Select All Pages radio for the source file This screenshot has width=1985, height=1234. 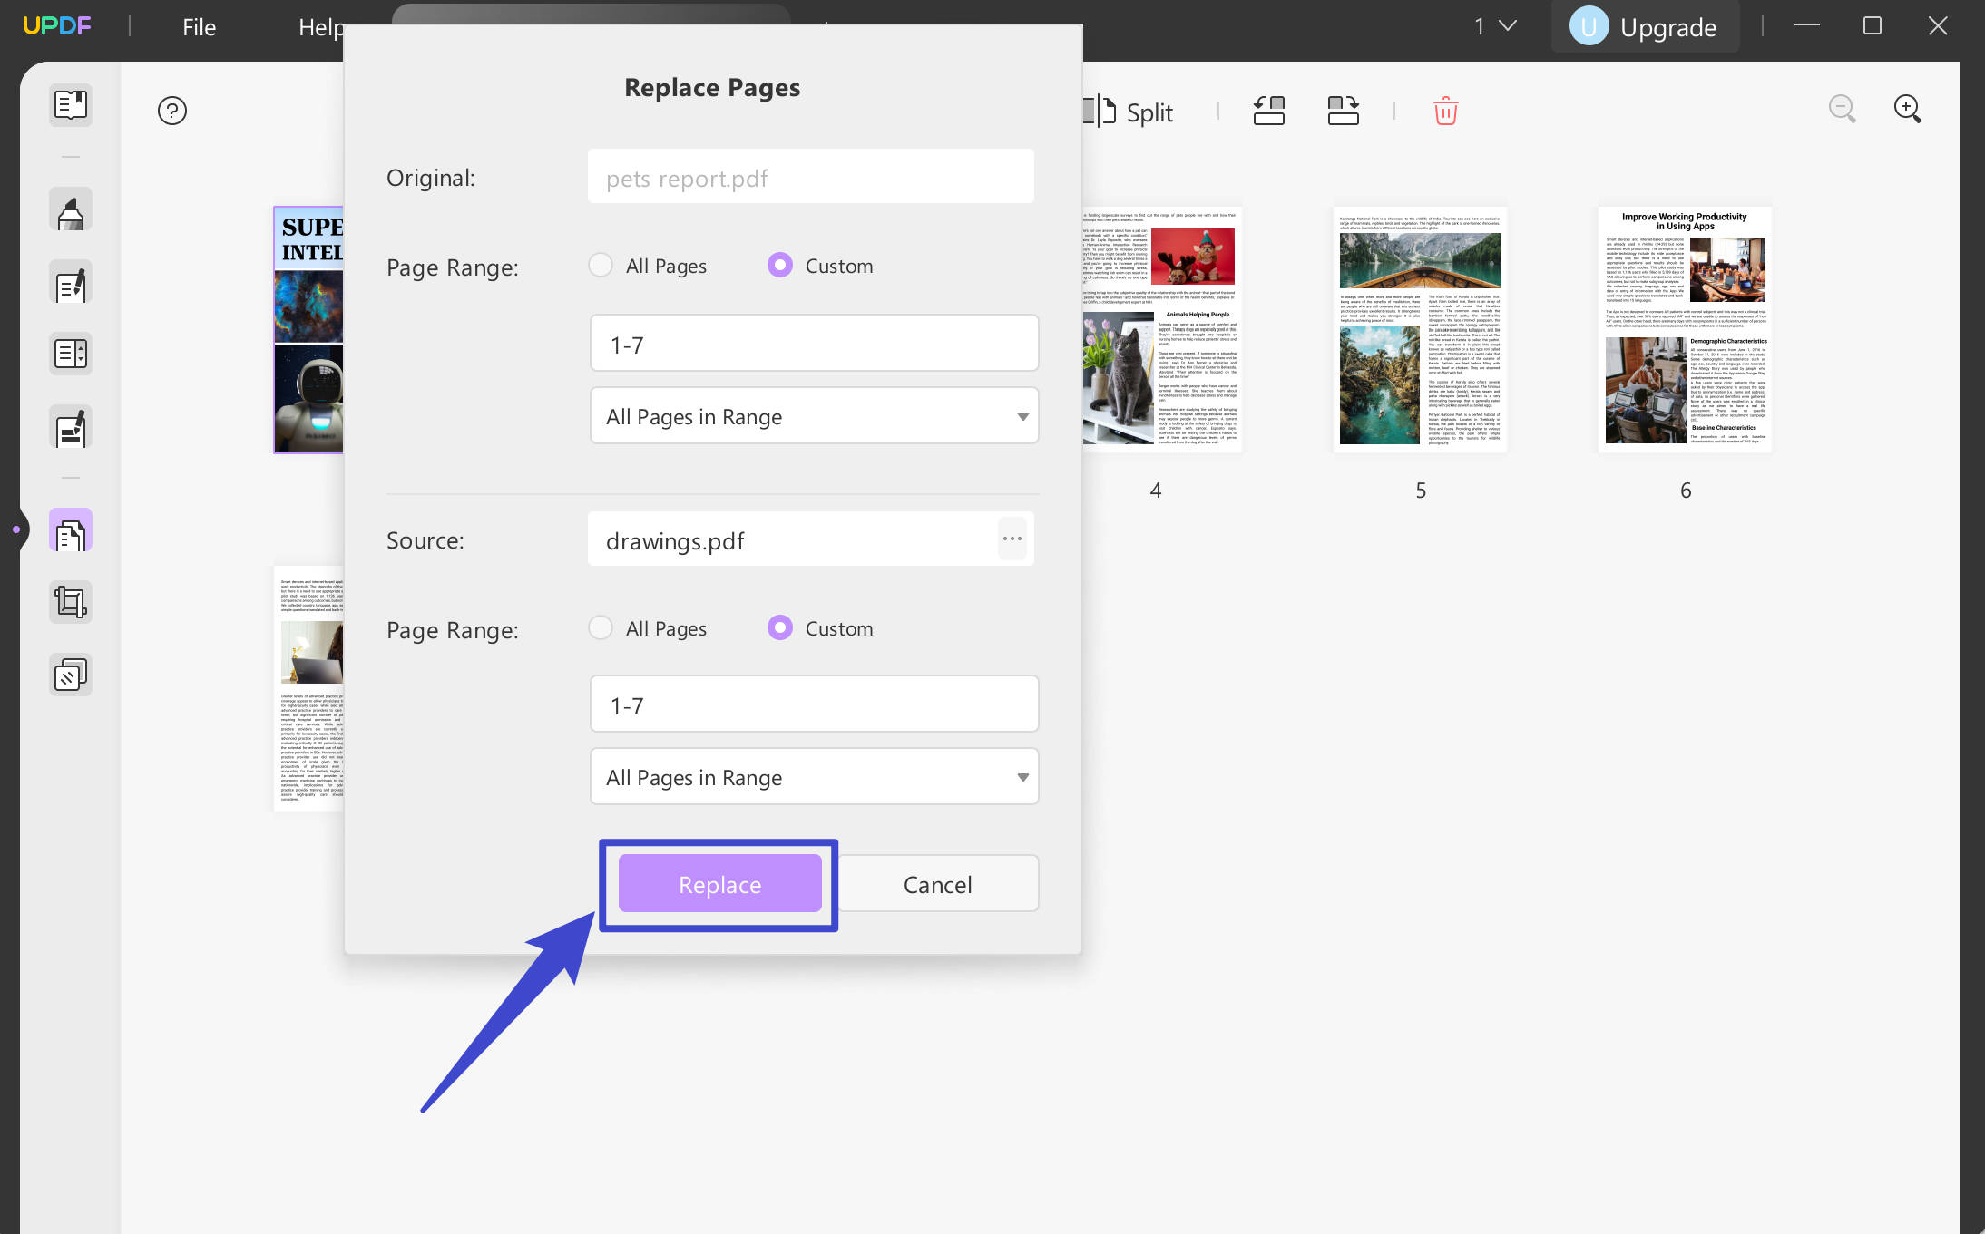[x=601, y=627]
